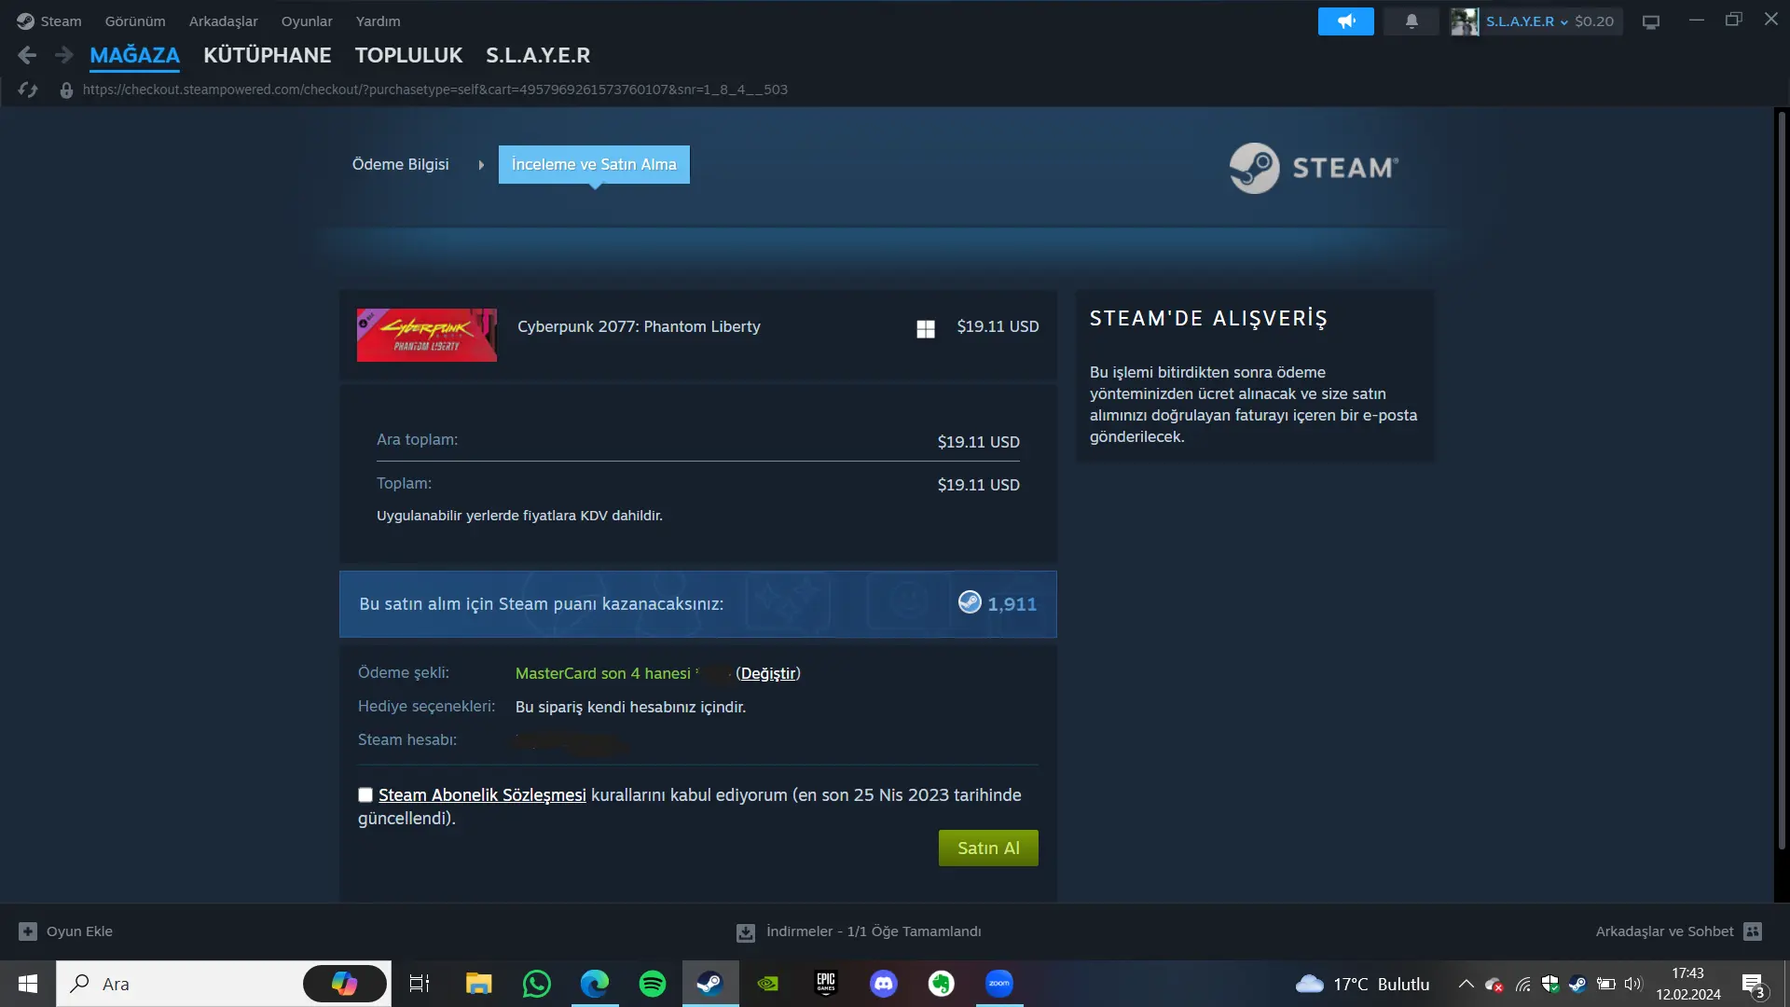
Task: Go forward with the right arrow
Action: [x=63, y=55]
